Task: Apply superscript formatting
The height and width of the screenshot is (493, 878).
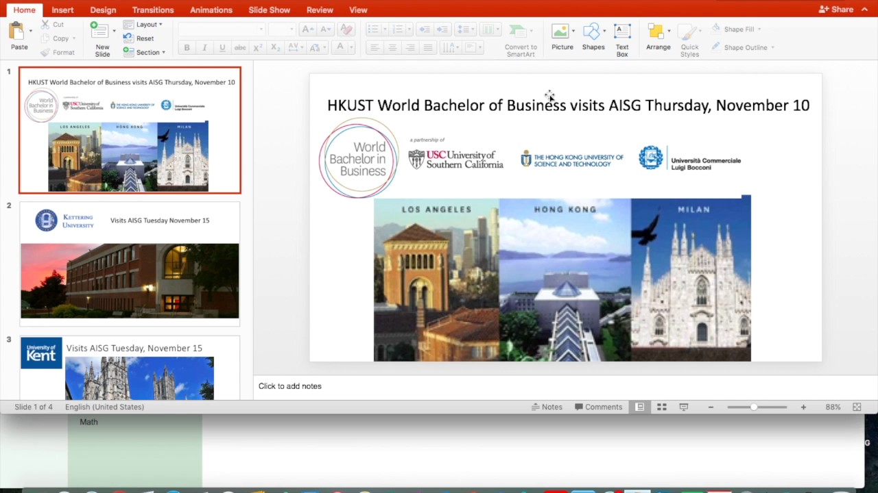Action: pyautogui.click(x=258, y=48)
